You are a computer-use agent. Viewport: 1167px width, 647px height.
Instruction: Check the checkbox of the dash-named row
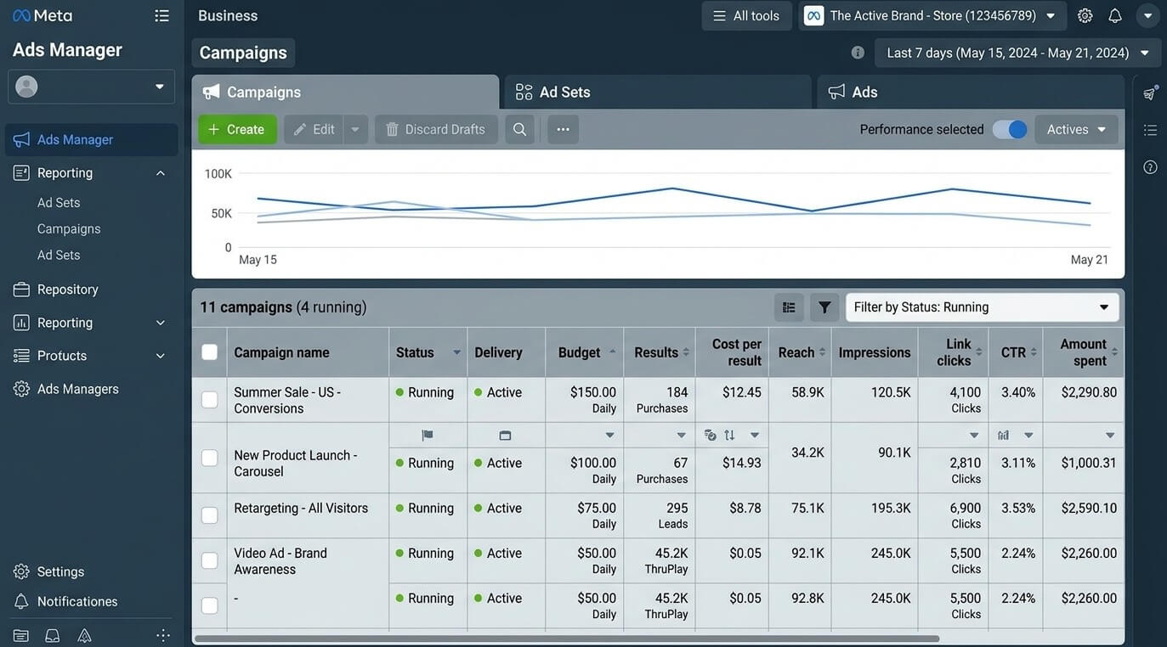pyautogui.click(x=209, y=605)
